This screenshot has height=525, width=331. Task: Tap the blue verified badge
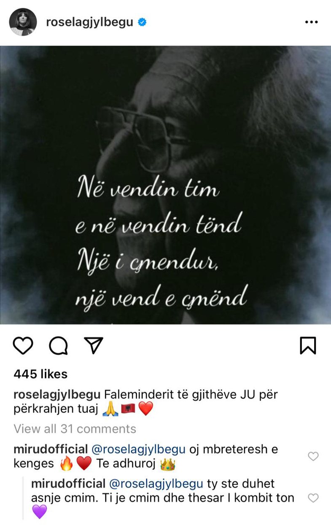(143, 22)
